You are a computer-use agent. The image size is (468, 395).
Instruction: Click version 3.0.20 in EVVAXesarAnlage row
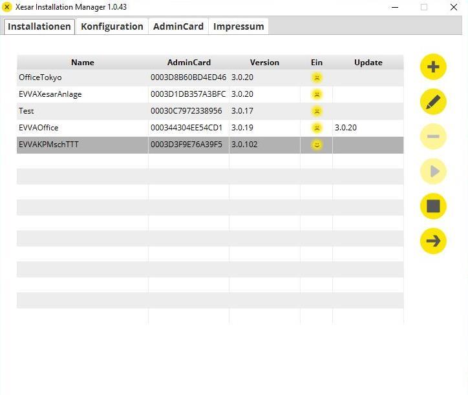click(x=242, y=94)
